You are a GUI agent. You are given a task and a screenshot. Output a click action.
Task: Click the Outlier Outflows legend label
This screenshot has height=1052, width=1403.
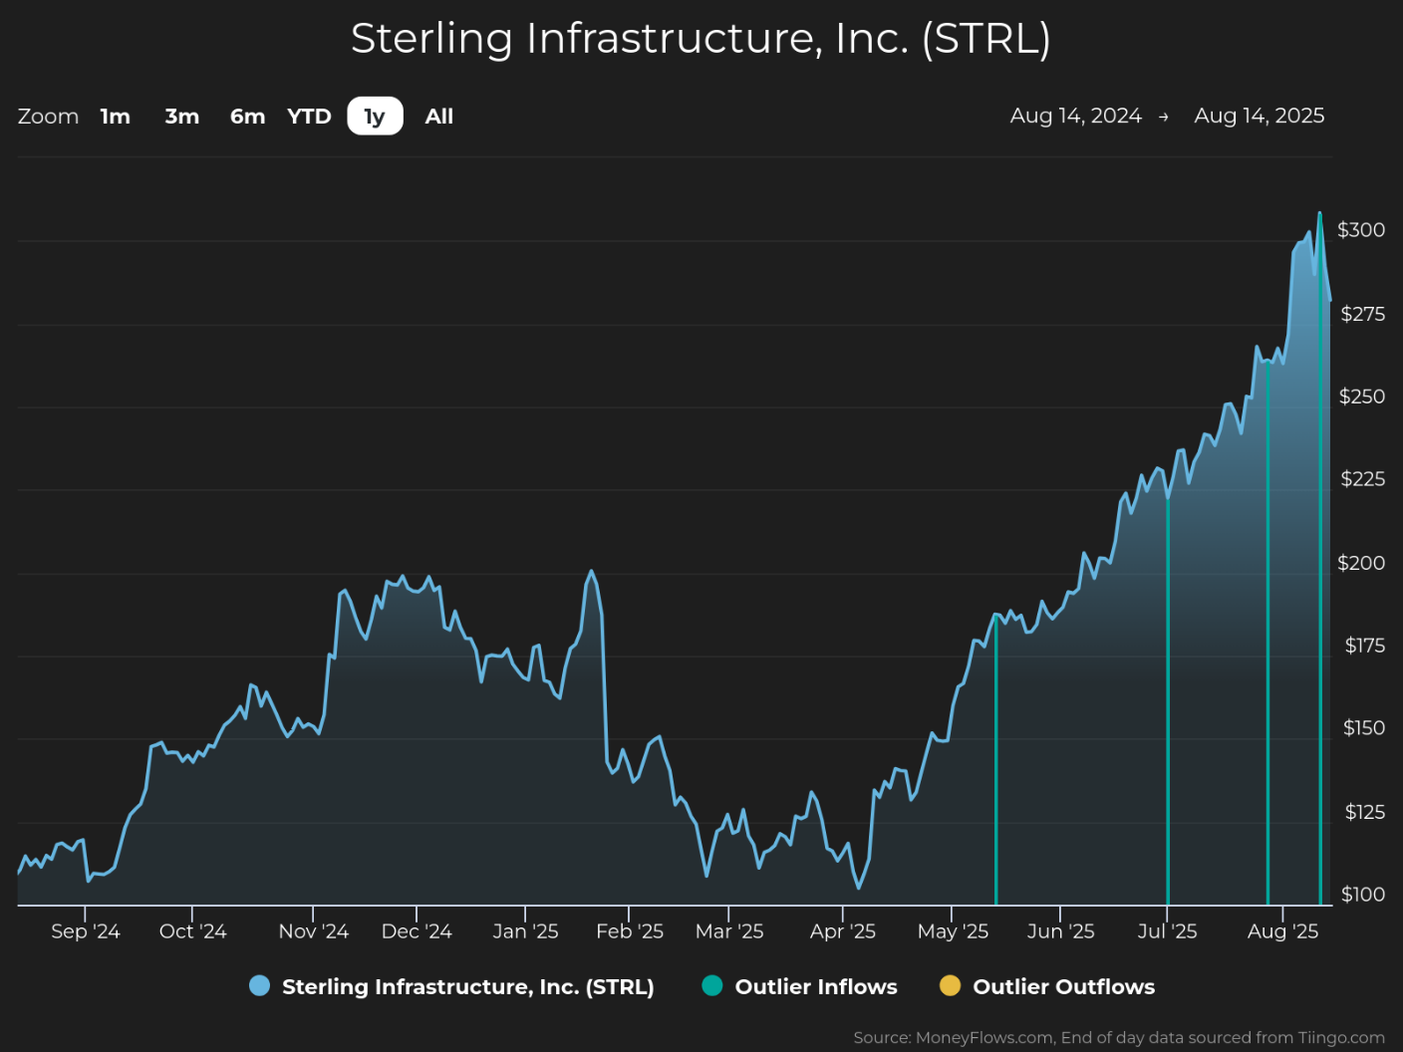(x=1064, y=987)
